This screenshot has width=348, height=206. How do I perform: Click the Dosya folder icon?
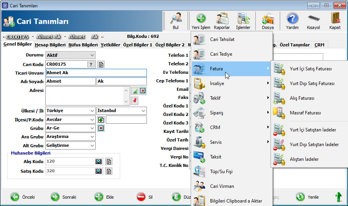(x=268, y=19)
